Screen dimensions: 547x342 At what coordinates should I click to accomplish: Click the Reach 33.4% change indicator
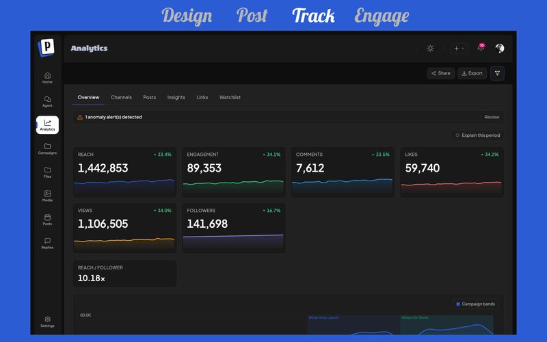point(163,155)
